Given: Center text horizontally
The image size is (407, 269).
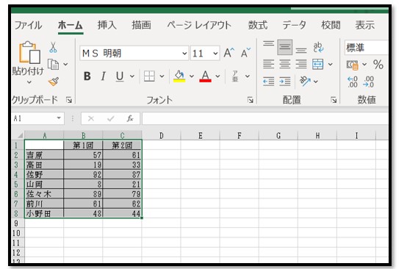Looking at the screenshot, I should click(285, 64).
